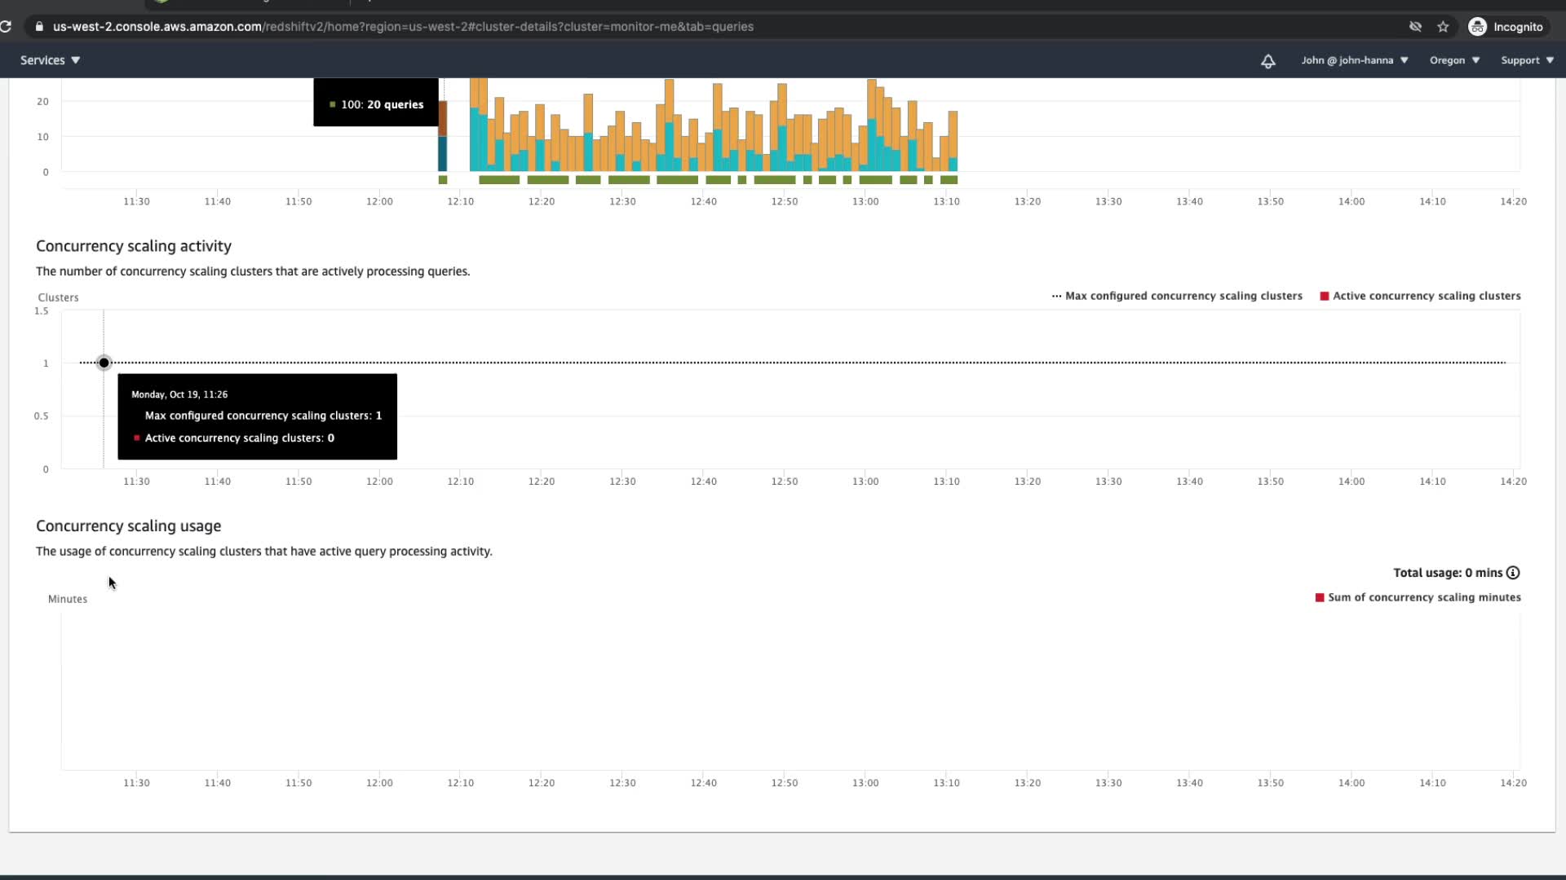This screenshot has width=1566, height=880.
Task: Open the Support menu
Action: coord(1527,60)
